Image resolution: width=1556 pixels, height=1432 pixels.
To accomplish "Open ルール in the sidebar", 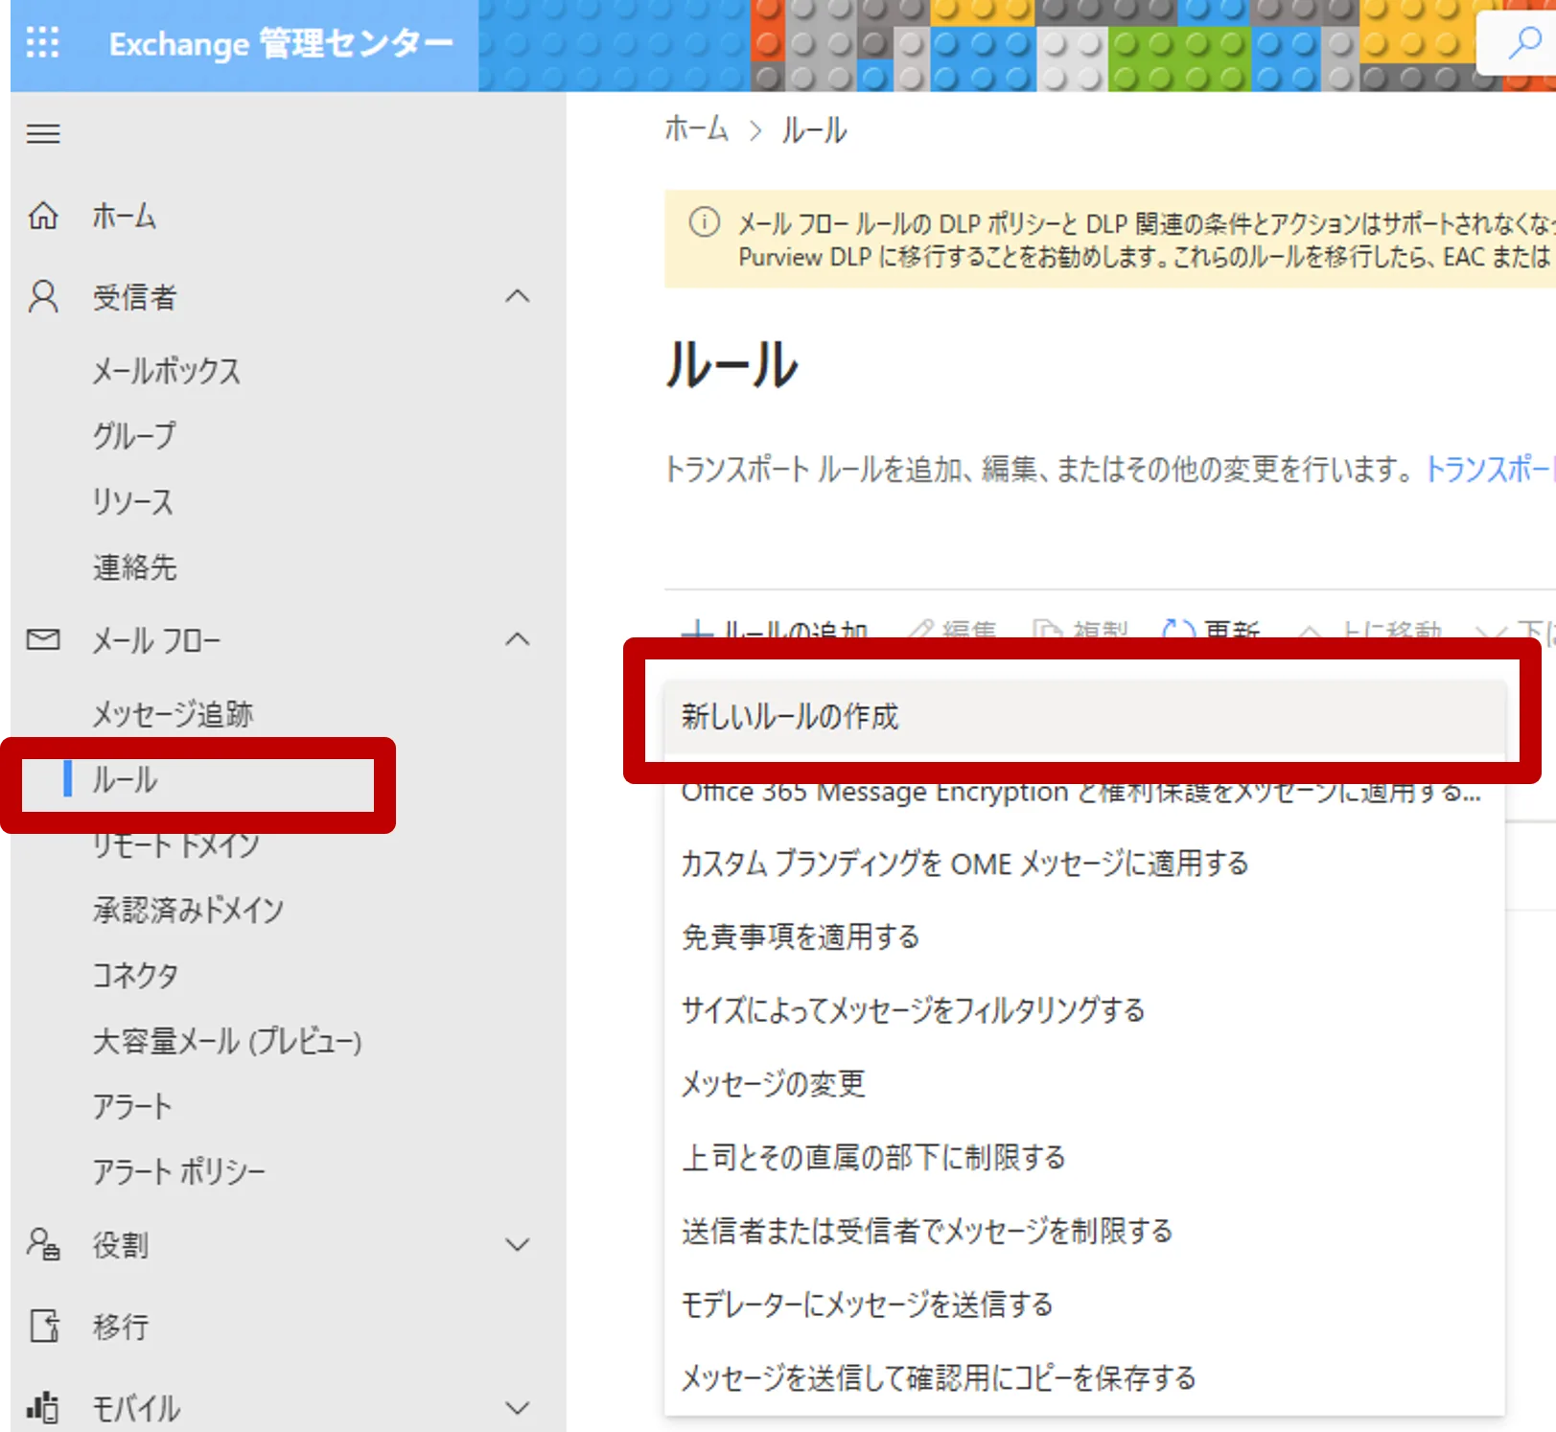I will click(x=125, y=779).
